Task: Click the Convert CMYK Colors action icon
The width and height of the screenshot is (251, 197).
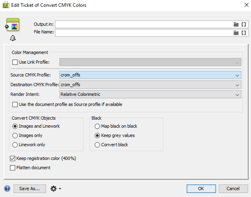Action: point(14,26)
